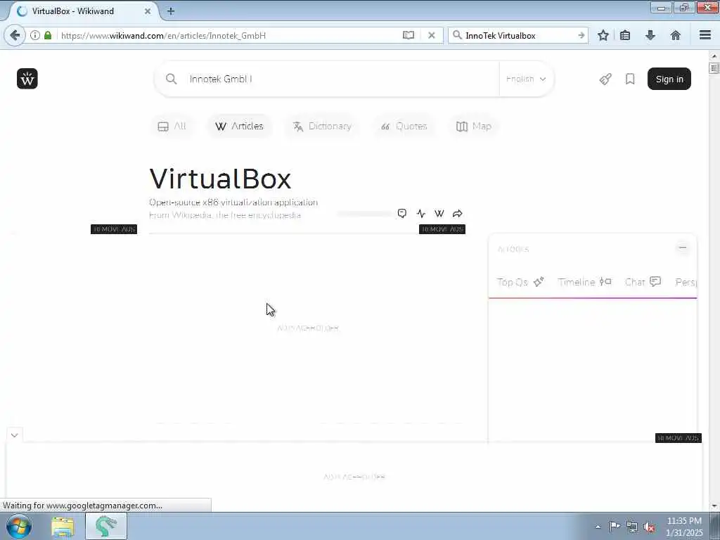Click the activity pulse icon under the title
720x540 pixels.
(x=420, y=214)
